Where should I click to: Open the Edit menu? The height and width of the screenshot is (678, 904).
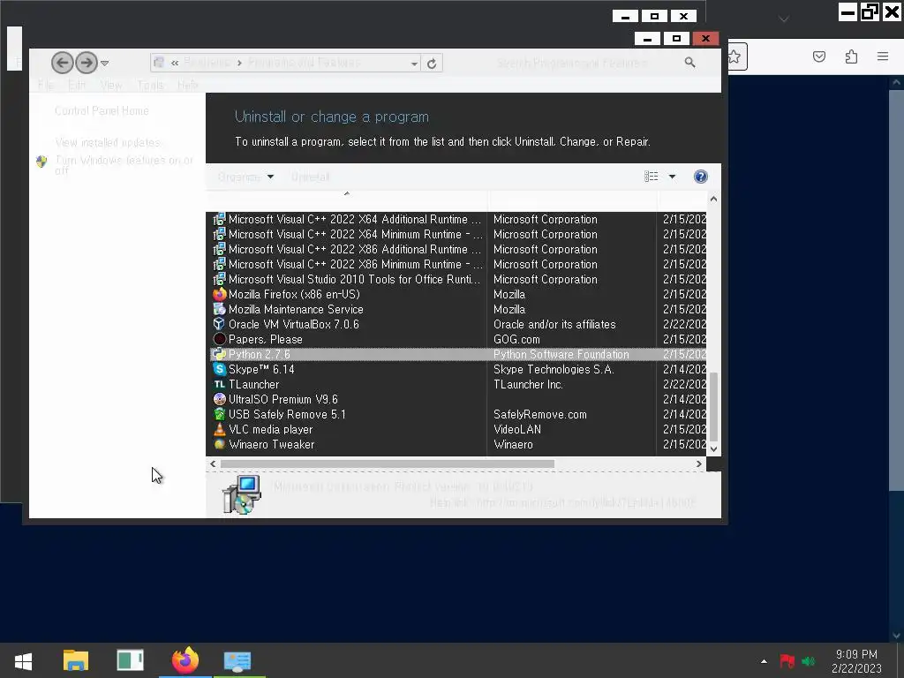(77, 86)
